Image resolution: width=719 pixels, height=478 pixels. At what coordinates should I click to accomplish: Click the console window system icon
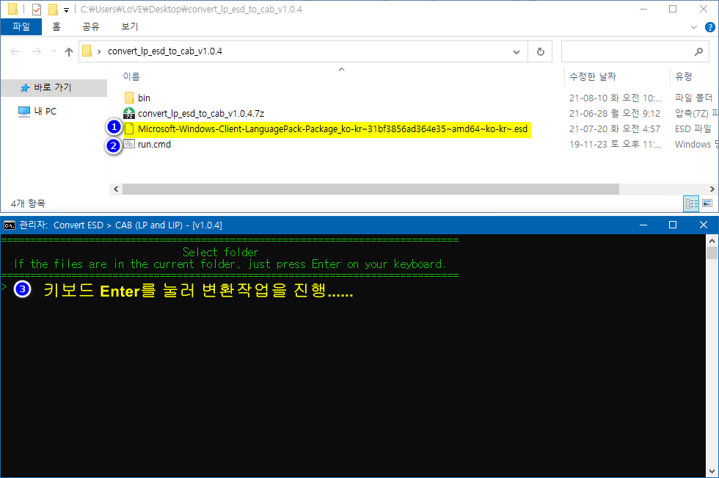click(9, 225)
